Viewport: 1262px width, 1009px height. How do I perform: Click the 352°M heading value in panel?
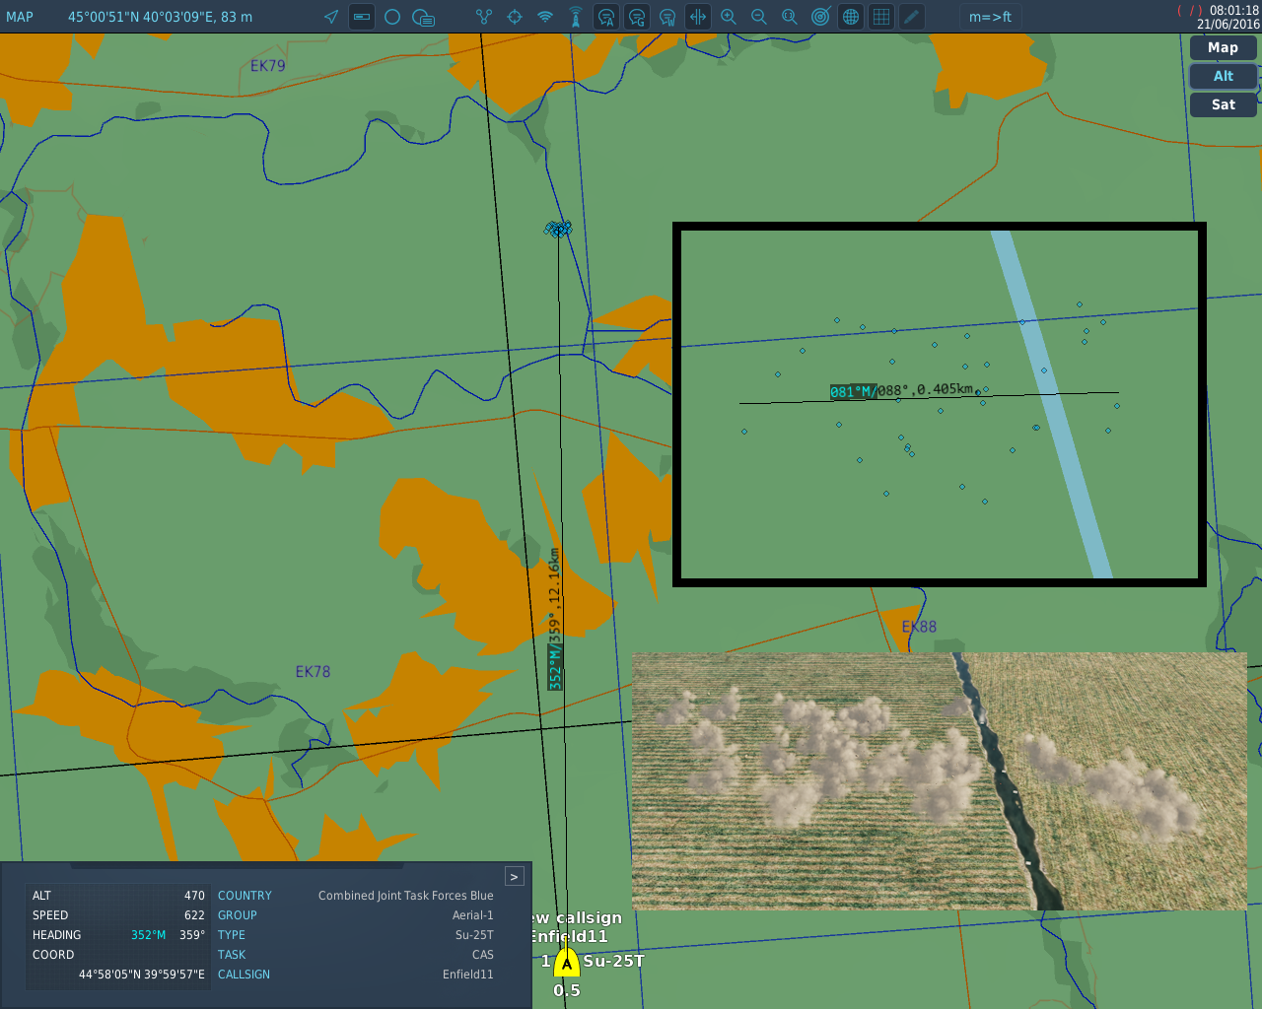coord(148,935)
